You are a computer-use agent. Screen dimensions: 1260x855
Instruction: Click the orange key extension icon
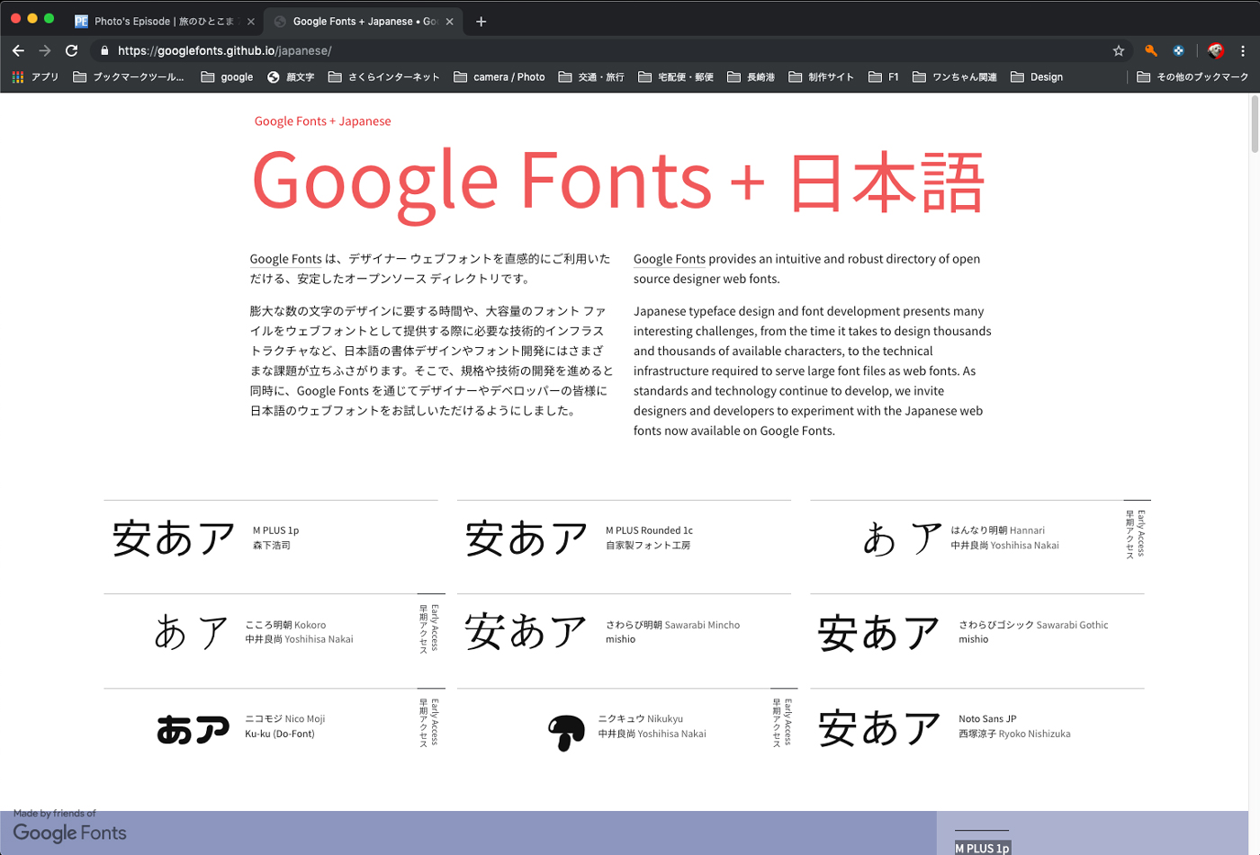1150,50
